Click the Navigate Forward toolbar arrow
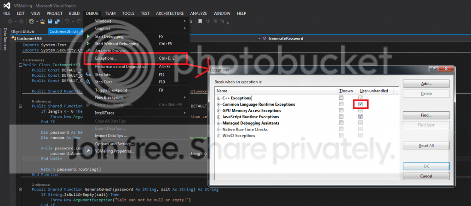Screen dimensions: 471x206 (x=21, y=21)
